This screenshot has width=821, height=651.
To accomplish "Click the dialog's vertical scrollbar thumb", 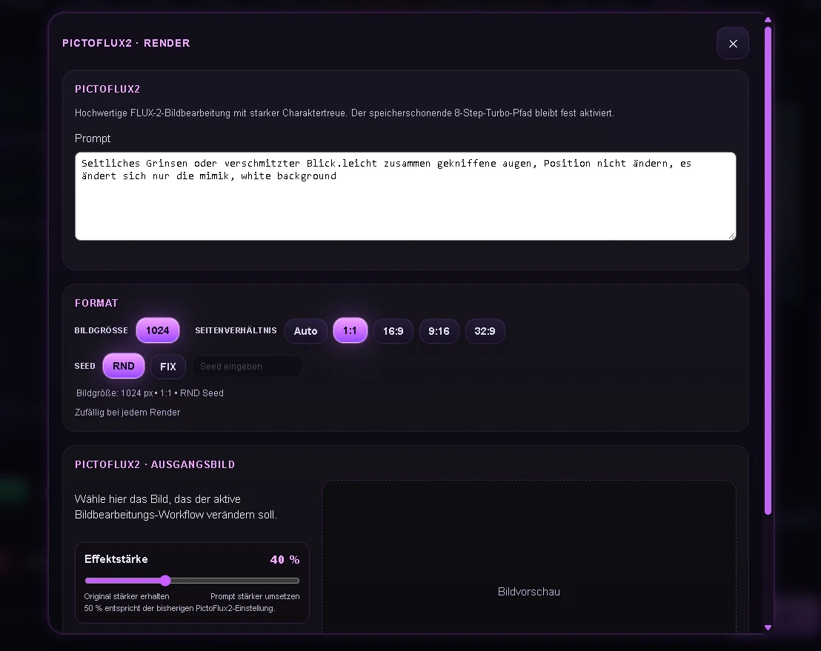I will tap(768, 270).
